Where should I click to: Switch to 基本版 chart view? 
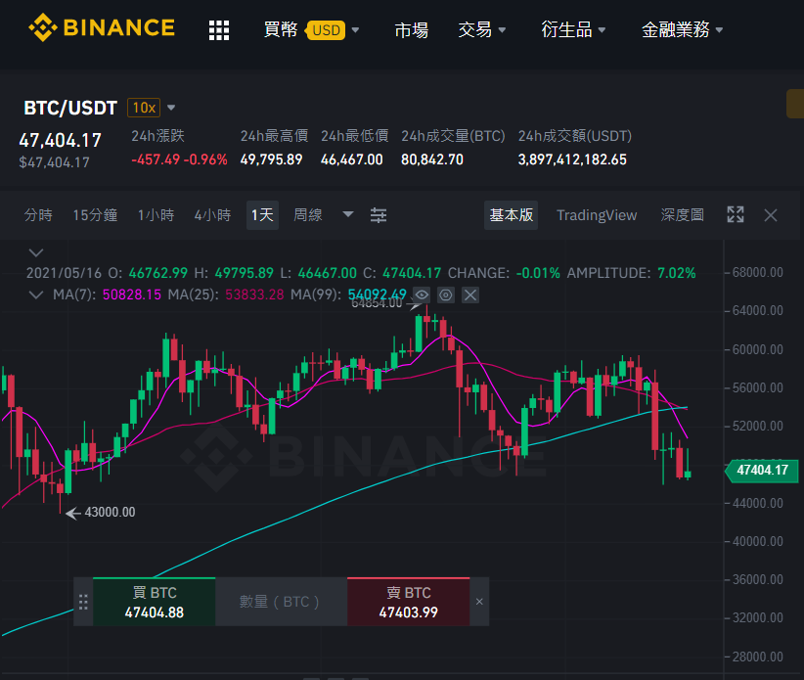512,215
